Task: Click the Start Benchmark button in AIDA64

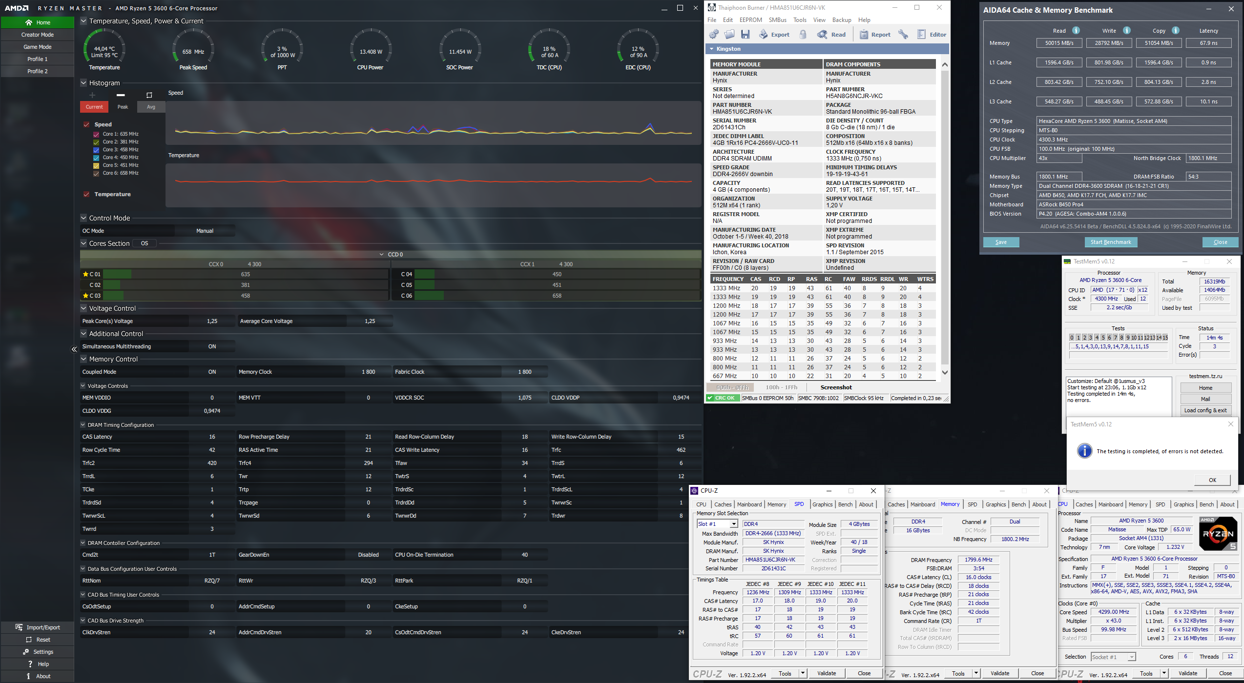Action: click(1110, 242)
